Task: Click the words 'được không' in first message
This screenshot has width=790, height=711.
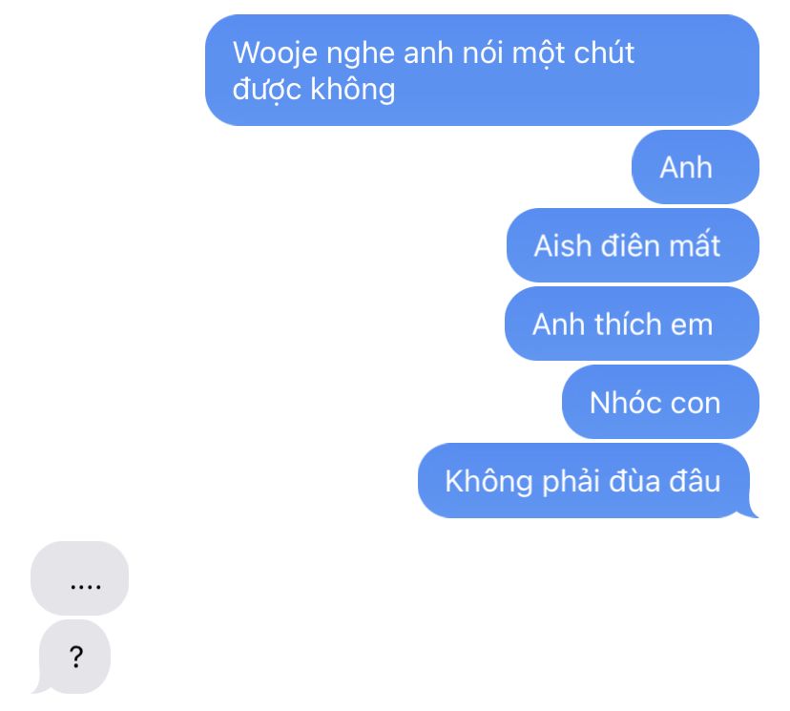Action: click(314, 90)
